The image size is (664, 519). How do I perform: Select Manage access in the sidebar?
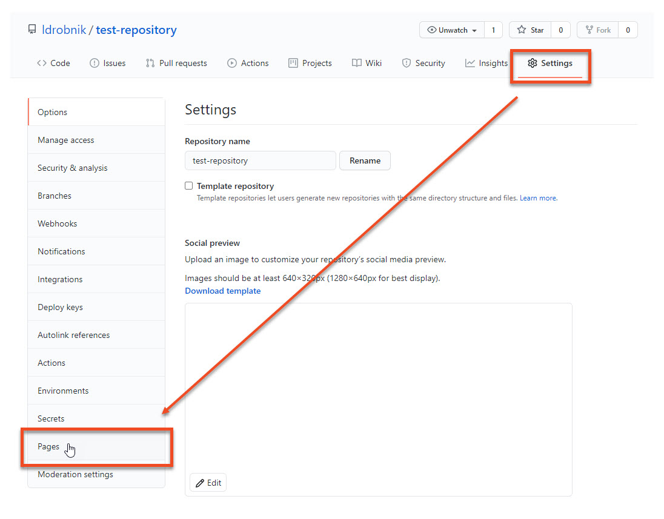pyautogui.click(x=65, y=139)
